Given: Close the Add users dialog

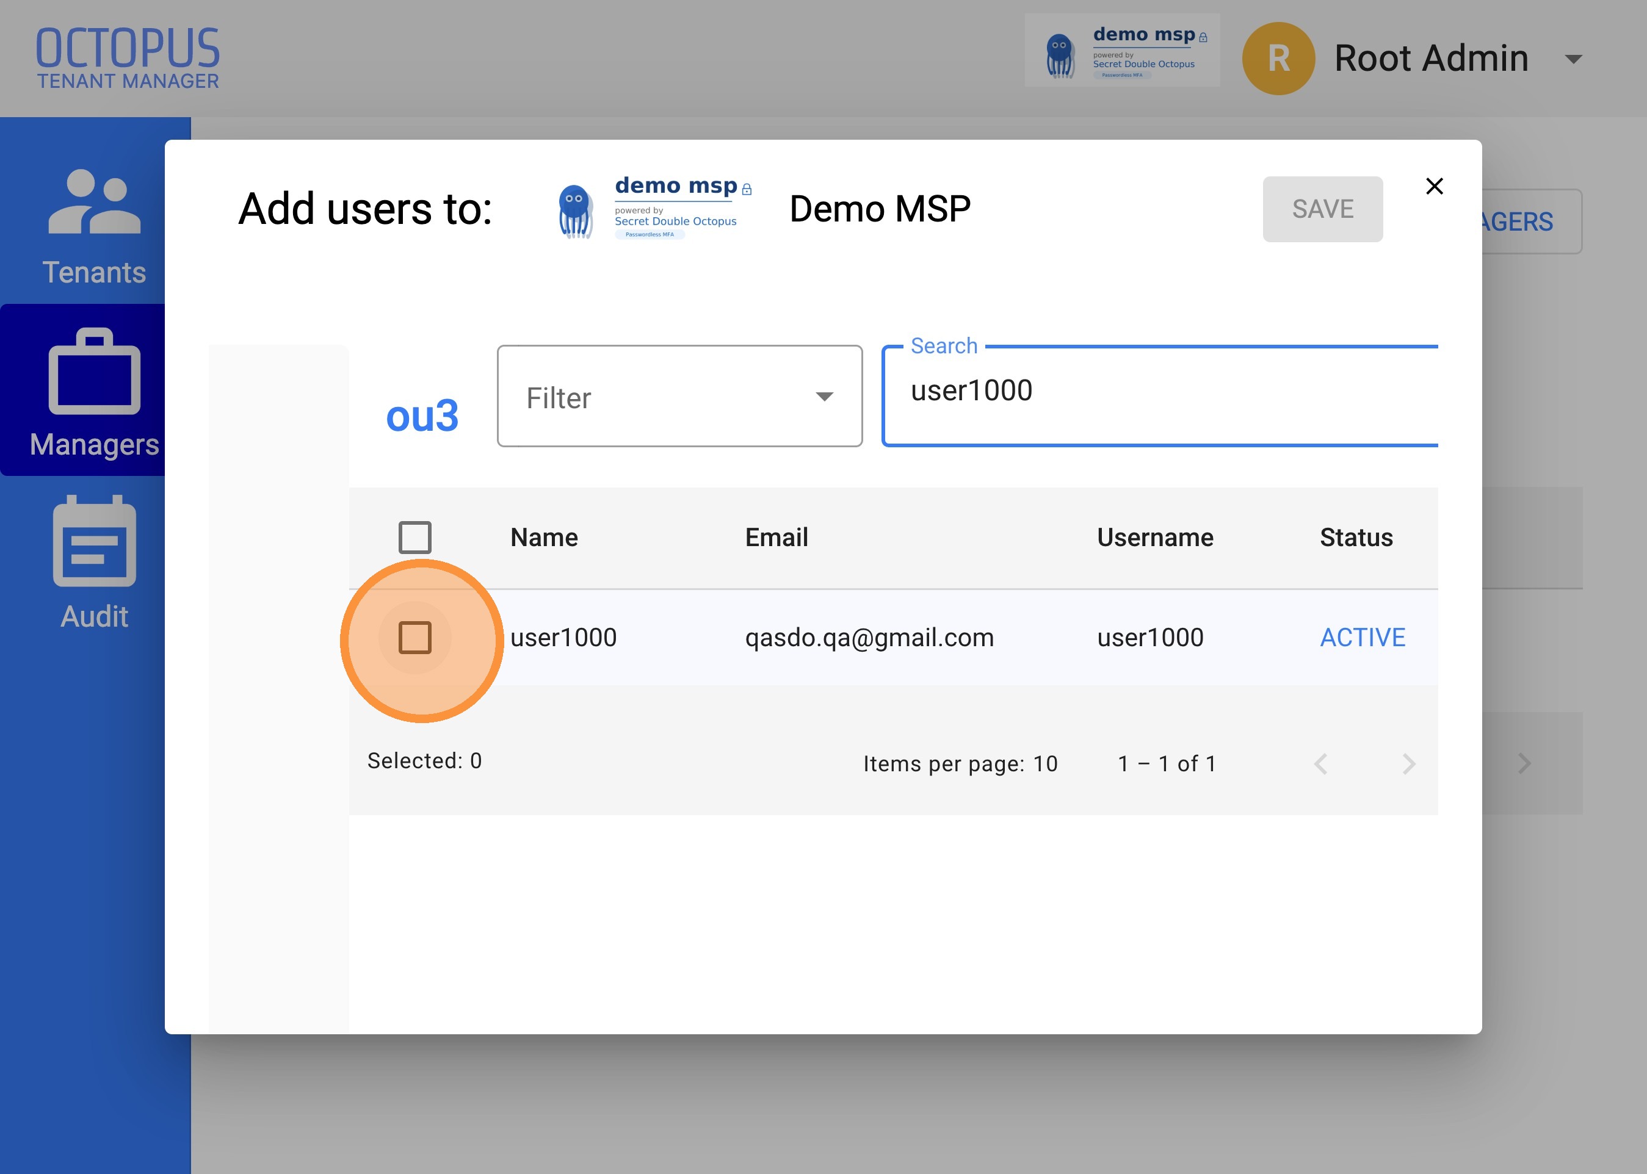Looking at the screenshot, I should coord(1435,187).
